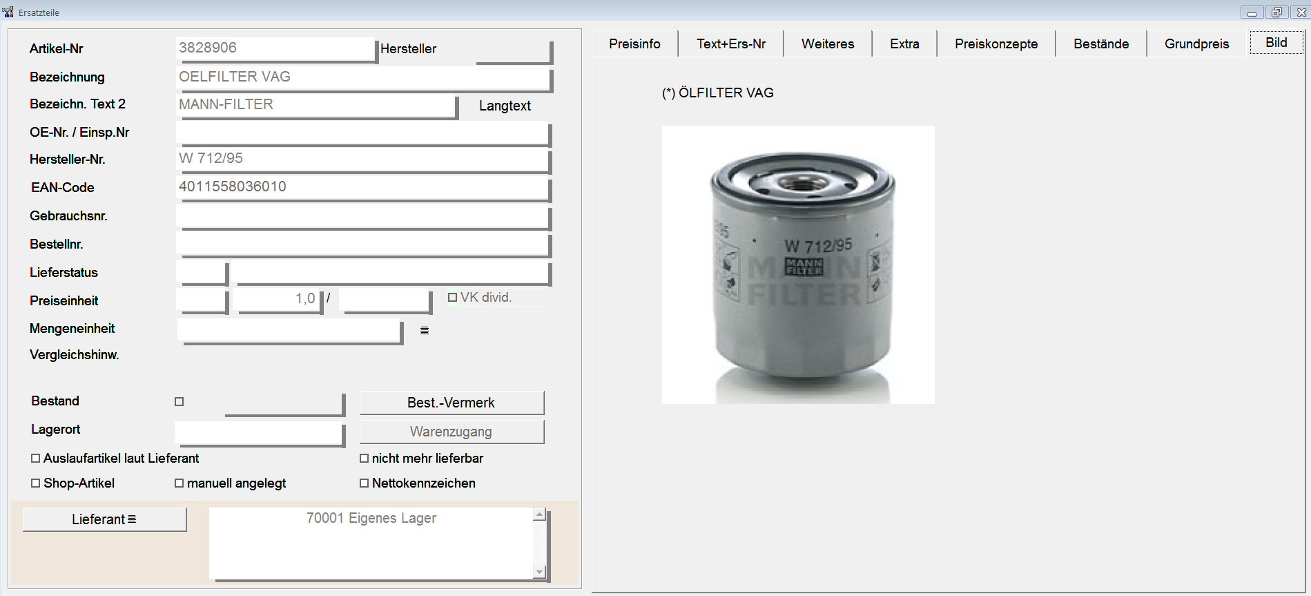Screen dimensions: 1311x596
Task: Toggle manuell angelegt checkbox
Action: 179,483
